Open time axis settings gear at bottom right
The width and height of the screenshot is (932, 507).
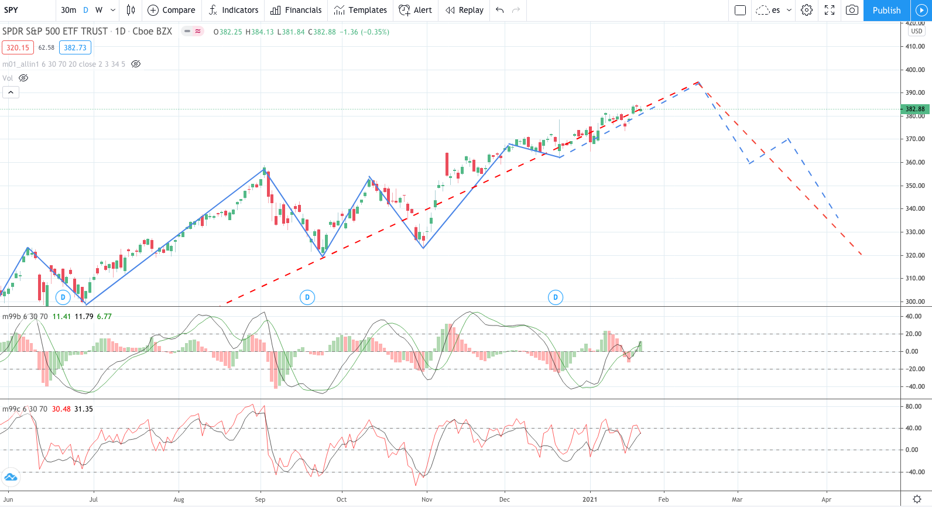click(x=917, y=499)
